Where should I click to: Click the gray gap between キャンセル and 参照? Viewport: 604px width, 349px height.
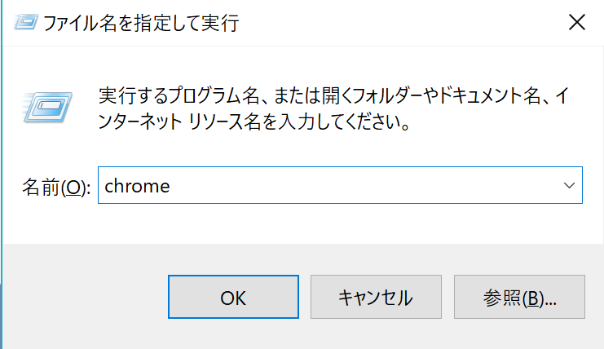coord(447,297)
